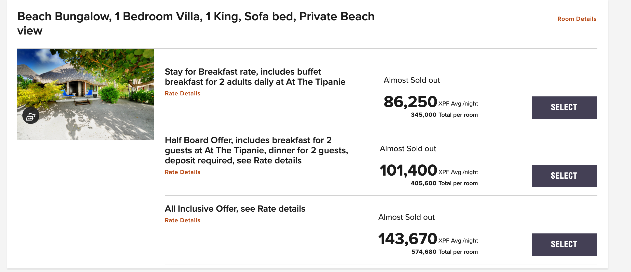Click Almost Sold out label above 86,250
This screenshot has height=272, width=631.
412,80
